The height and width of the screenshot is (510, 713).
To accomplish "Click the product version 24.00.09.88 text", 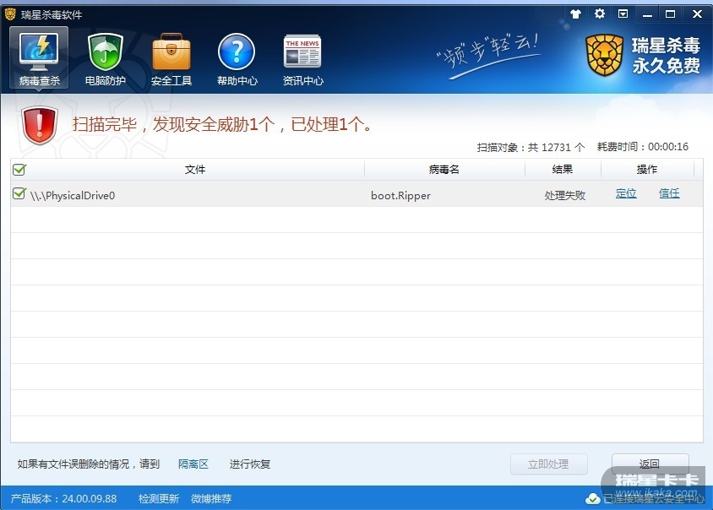I will (x=63, y=499).
